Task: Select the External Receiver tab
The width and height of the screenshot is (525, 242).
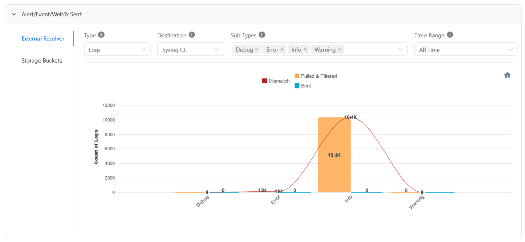Action: 43,39
